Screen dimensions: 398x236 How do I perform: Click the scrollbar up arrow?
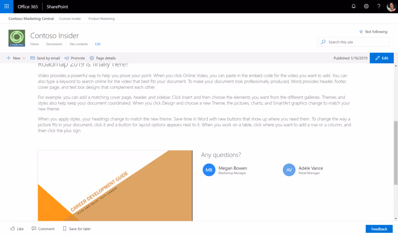[x=396, y=66]
